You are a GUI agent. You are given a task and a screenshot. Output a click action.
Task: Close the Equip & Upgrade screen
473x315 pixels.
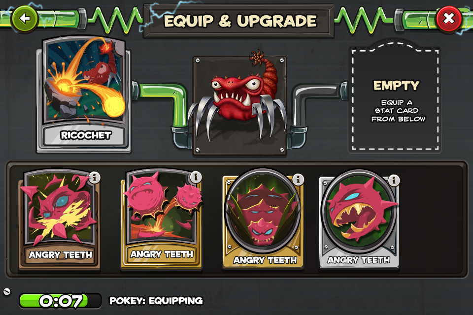(449, 19)
